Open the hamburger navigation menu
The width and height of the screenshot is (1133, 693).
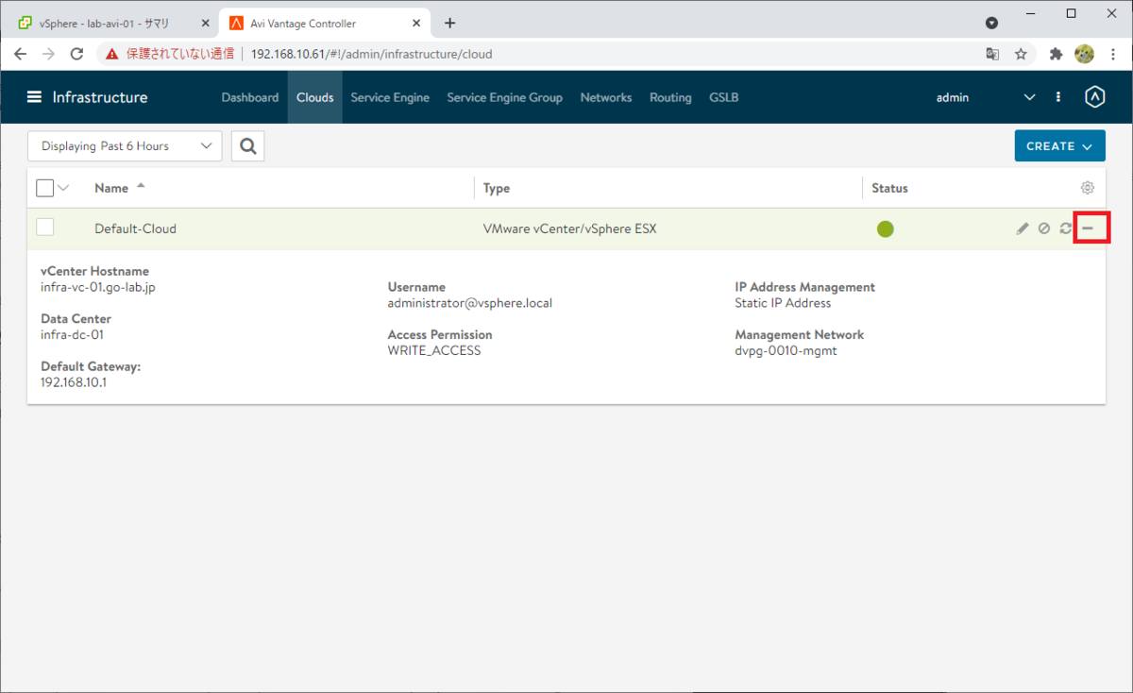35,97
